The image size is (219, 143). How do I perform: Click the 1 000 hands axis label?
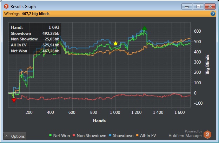coord(115,112)
